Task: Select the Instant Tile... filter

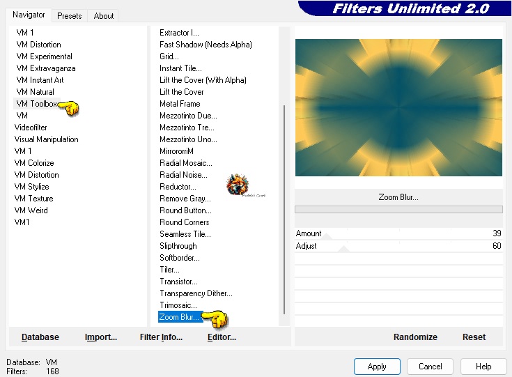Action: click(x=180, y=68)
